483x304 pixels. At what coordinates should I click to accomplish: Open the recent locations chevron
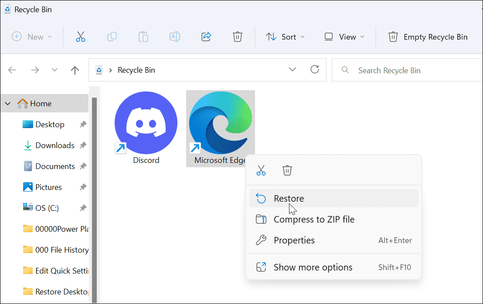(x=54, y=71)
